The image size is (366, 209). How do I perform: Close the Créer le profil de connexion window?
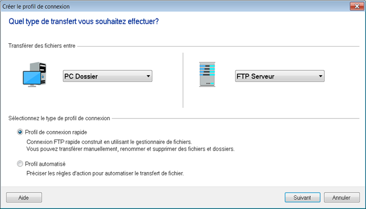pos(357,6)
